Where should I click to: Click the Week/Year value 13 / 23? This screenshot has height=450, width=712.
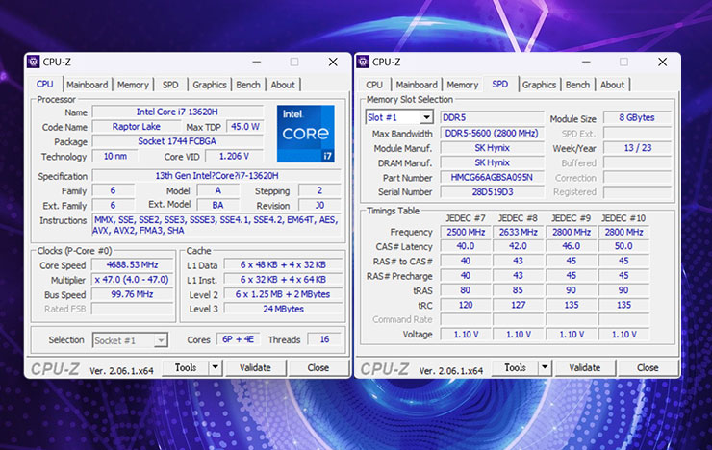pos(637,148)
